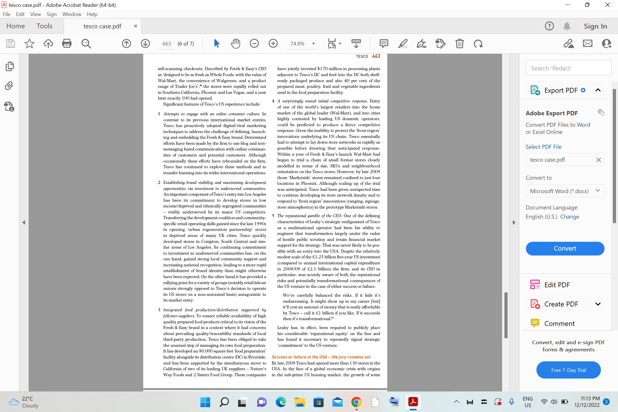Open the Add Comment sticky note tool
This screenshot has height=412, width=618.
pos(384,43)
